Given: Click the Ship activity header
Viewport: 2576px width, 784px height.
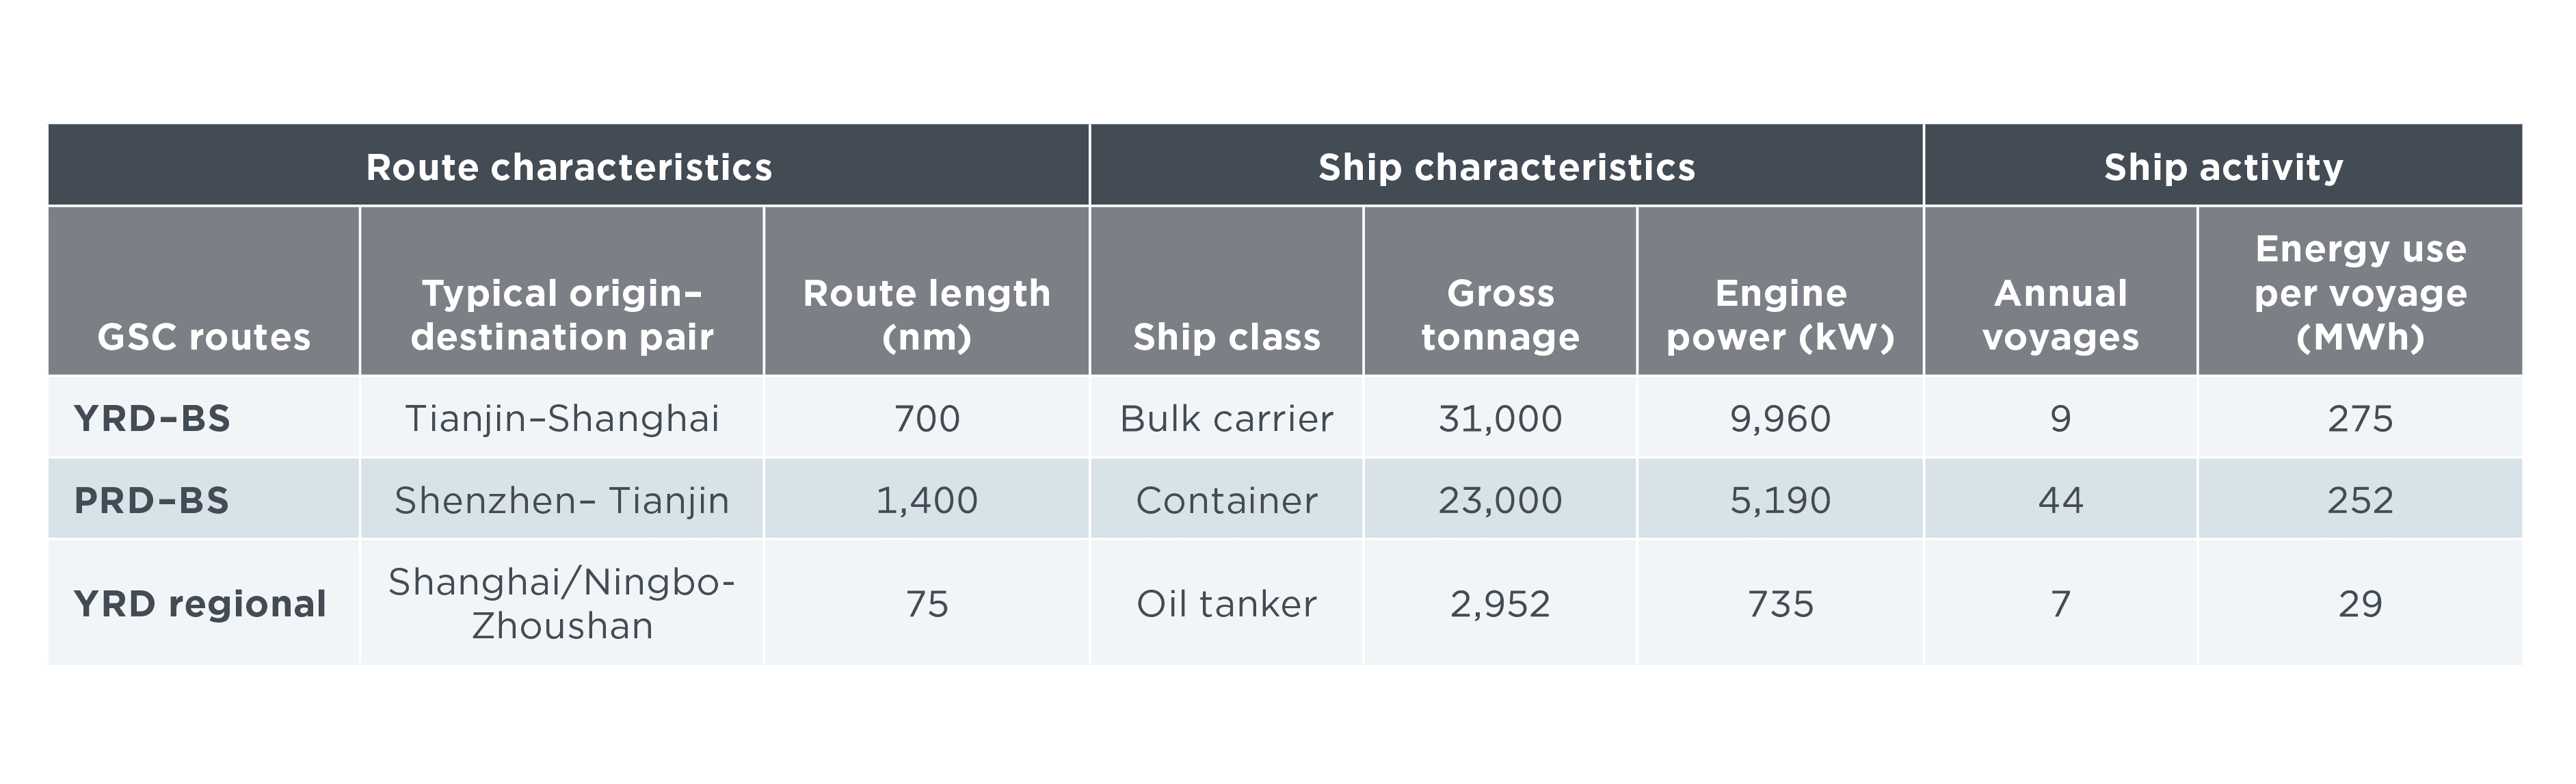Looking at the screenshot, I should (x=2223, y=167).
